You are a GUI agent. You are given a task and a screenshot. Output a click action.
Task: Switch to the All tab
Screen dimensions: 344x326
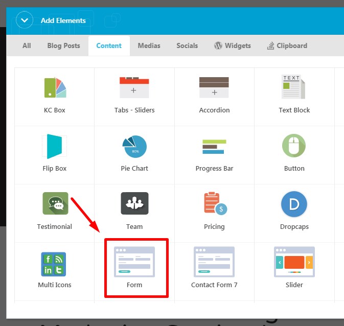27,45
